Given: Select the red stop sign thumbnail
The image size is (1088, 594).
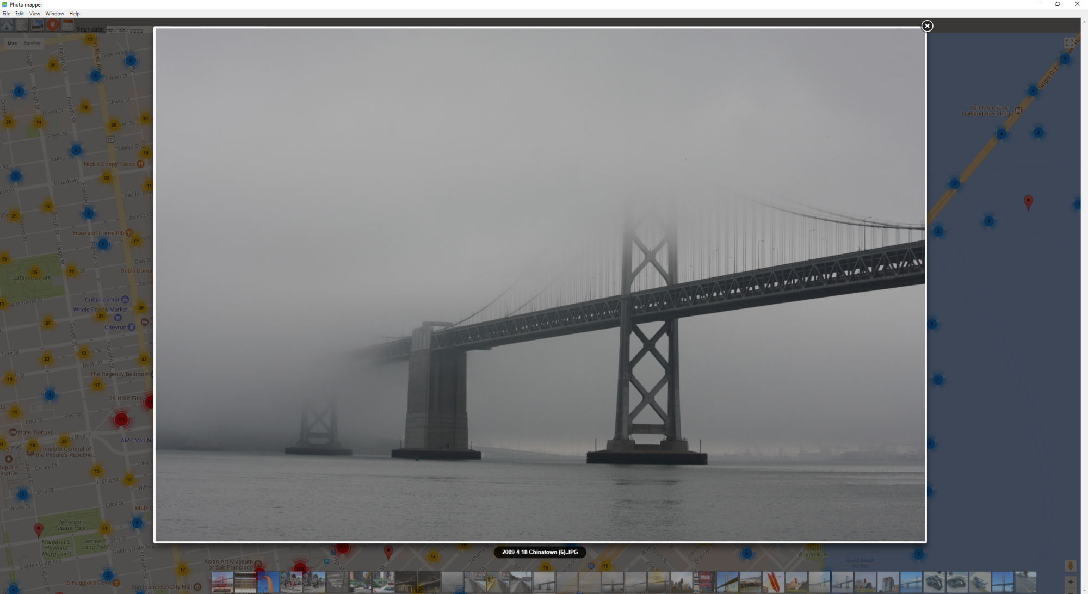Looking at the screenshot, I should click(705, 582).
